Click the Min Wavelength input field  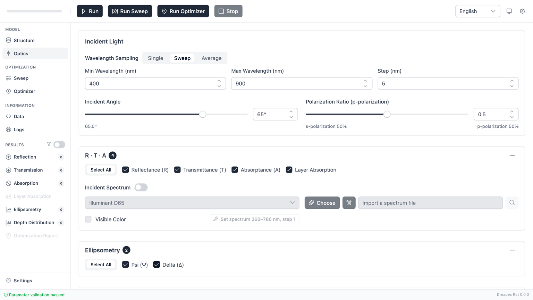[x=151, y=84]
